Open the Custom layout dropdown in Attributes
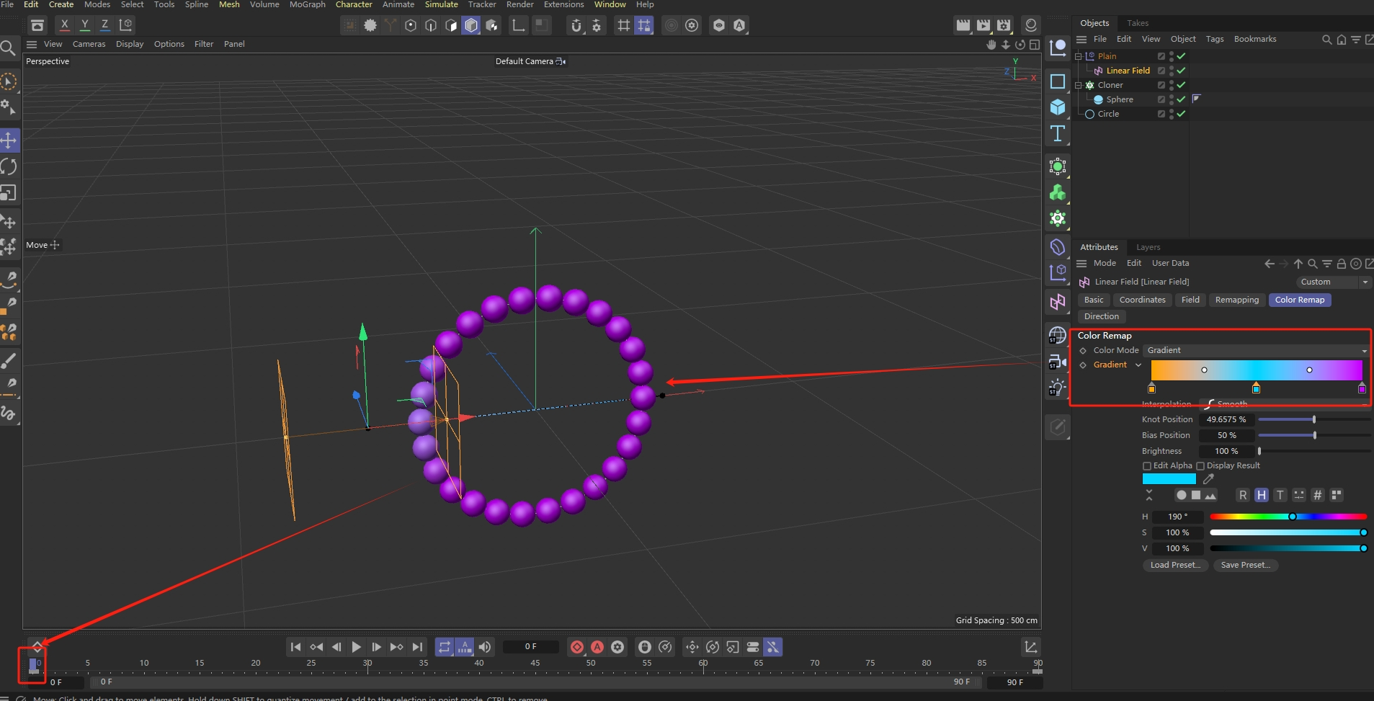The height and width of the screenshot is (701, 1374). 1333,282
